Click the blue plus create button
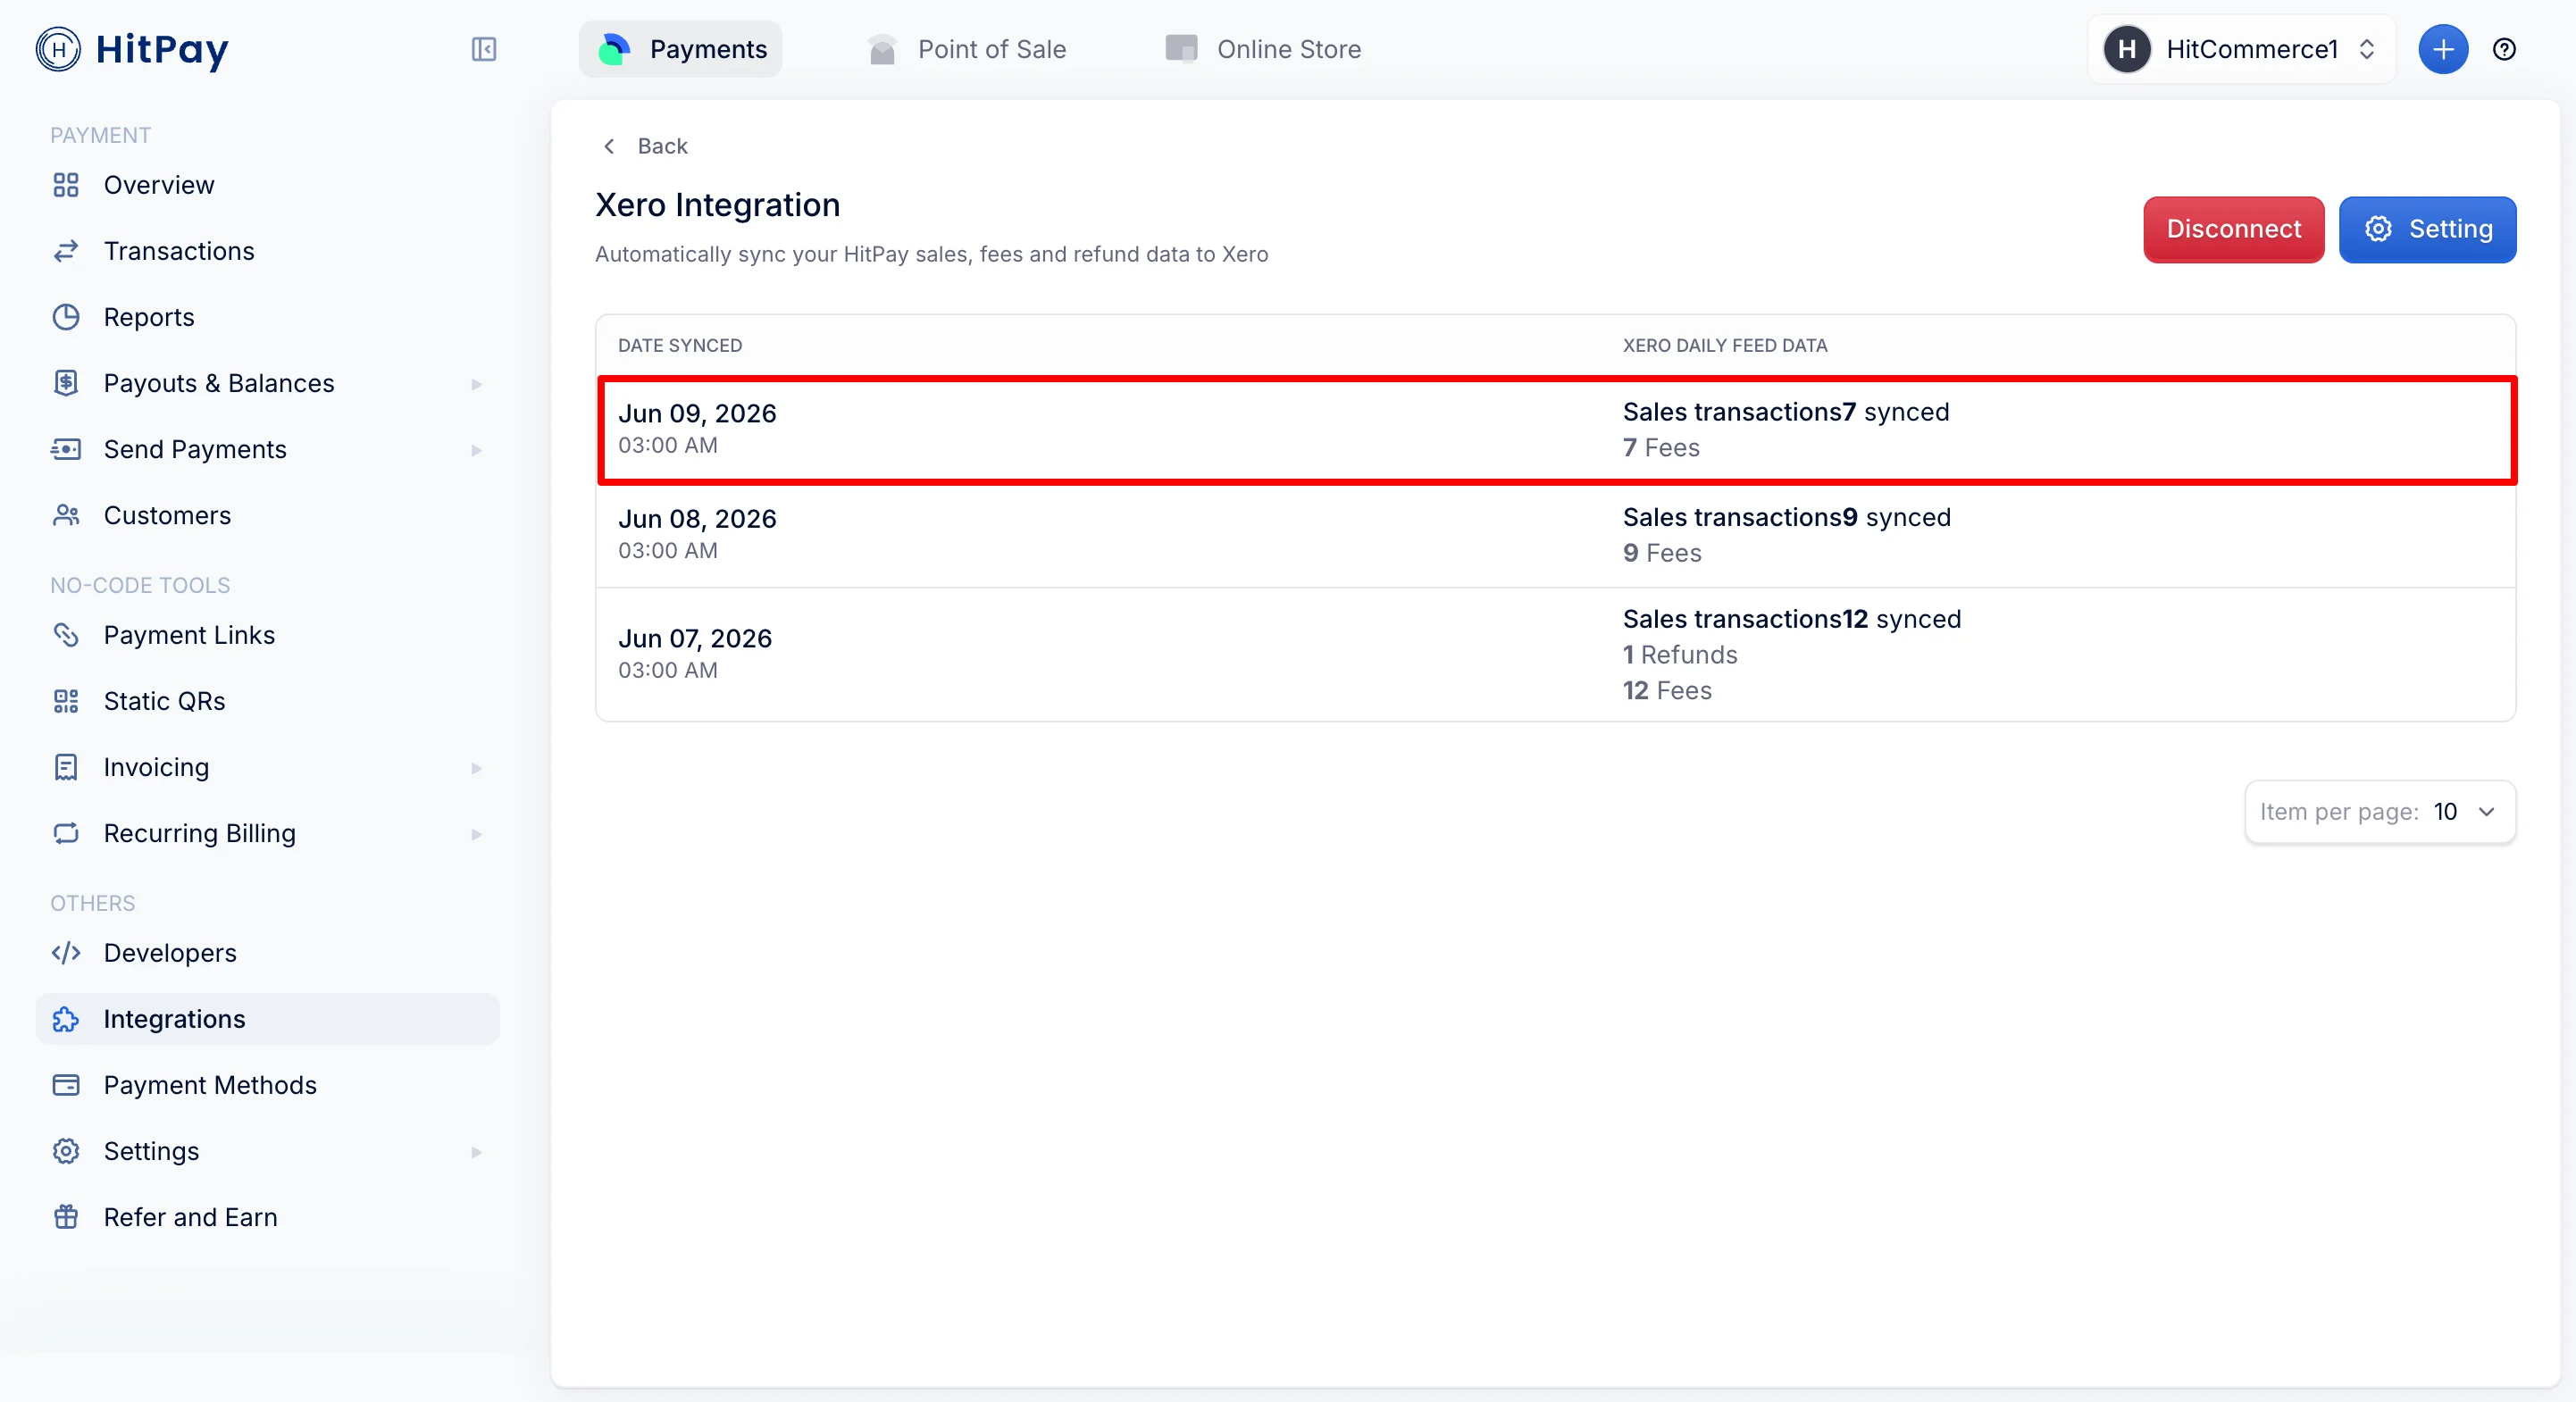2576x1402 pixels. point(2443,49)
